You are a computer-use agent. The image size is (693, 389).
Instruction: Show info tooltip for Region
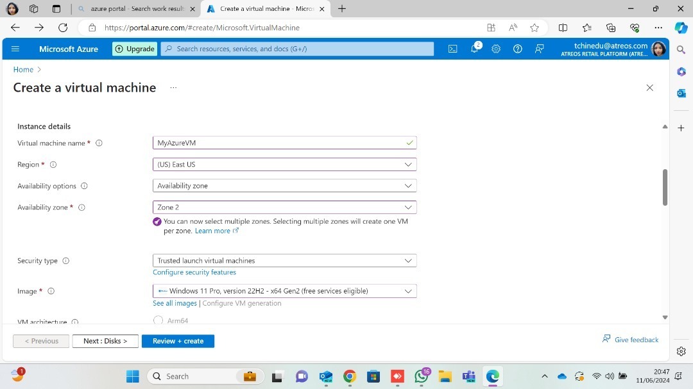53,165
